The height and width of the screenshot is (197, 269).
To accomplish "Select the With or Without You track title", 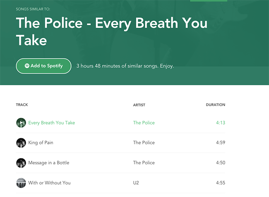I will [49, 183].
